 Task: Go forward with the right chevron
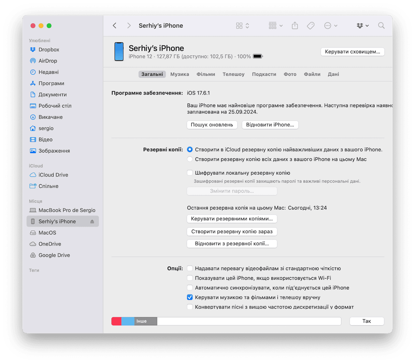tap(129, 26)
